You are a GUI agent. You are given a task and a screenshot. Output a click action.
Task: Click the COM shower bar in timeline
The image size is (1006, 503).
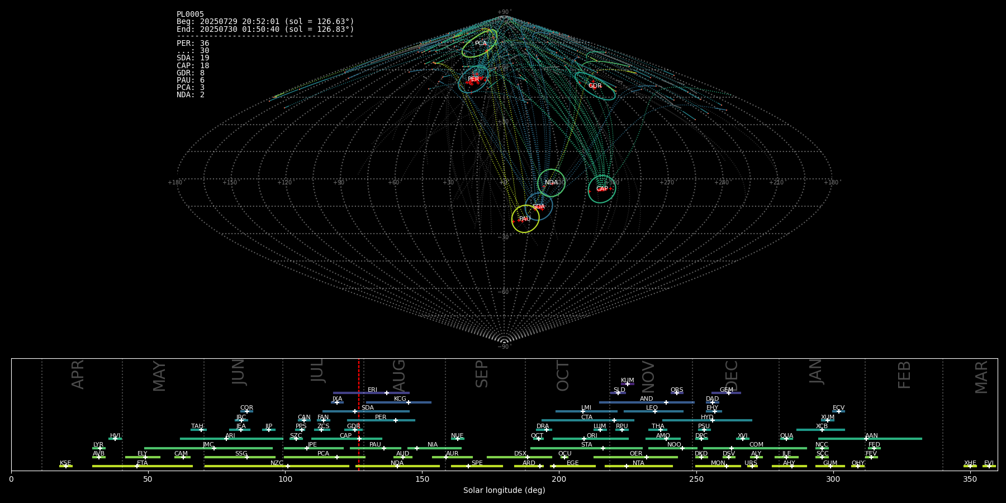coord(755,448)
